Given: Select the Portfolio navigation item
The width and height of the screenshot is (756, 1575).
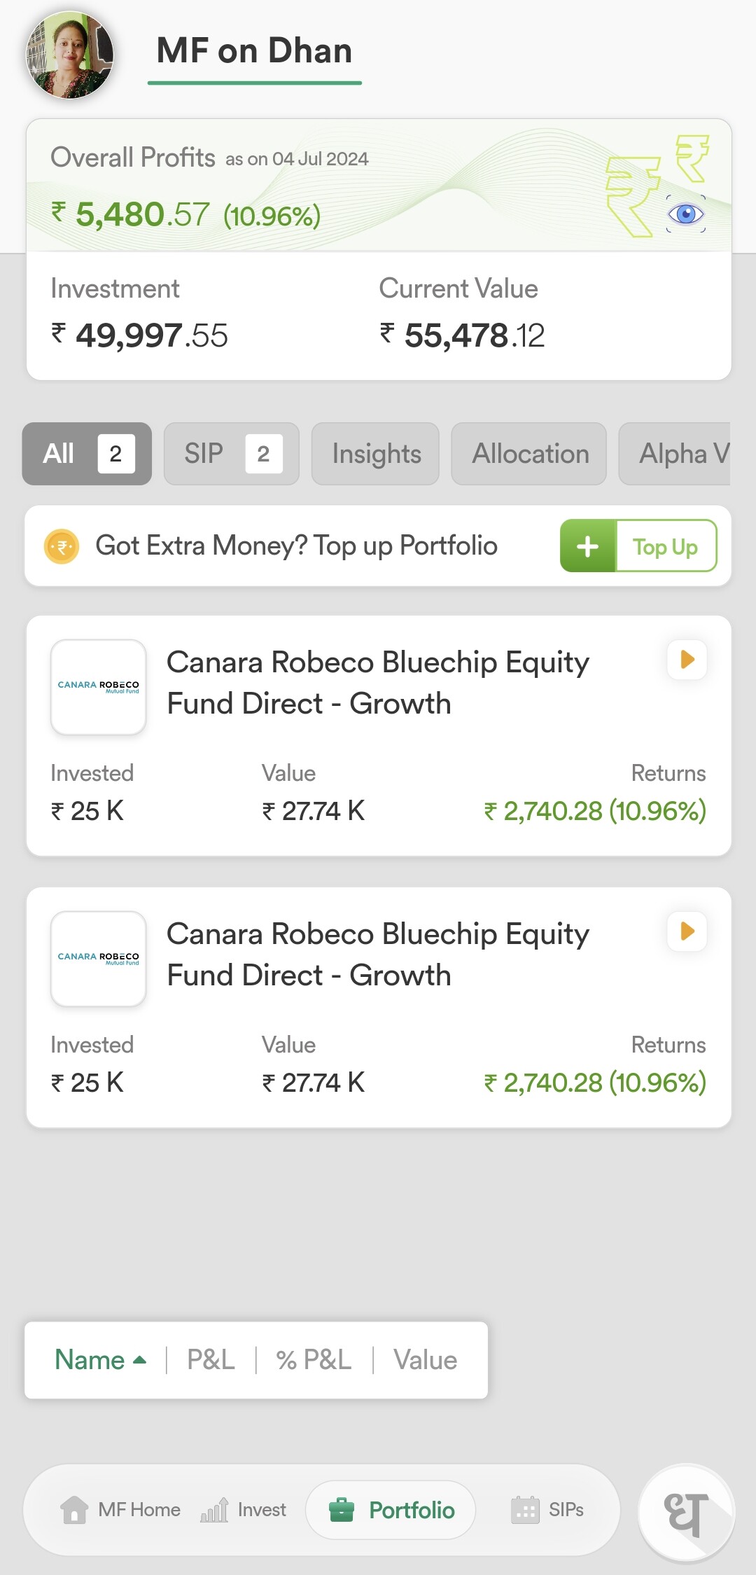Looking at the screenshot, I should [x=391, y=1510].
